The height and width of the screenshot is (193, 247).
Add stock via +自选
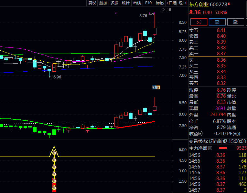(x=171, y=3)
